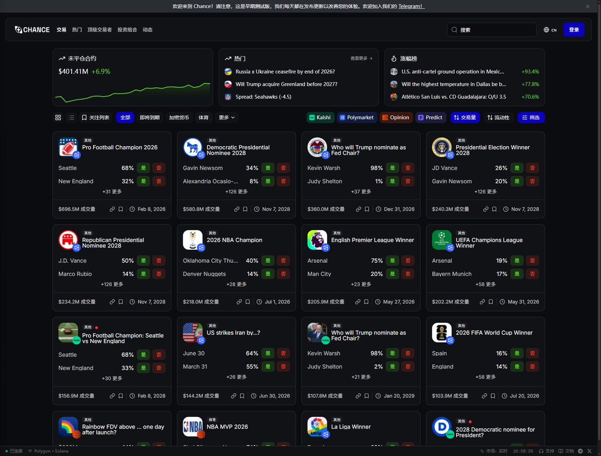Screen dimensions: 601x456
Task: Bookmark Republican Presidential Nominee 2028 market
Action: coord(121,302)
